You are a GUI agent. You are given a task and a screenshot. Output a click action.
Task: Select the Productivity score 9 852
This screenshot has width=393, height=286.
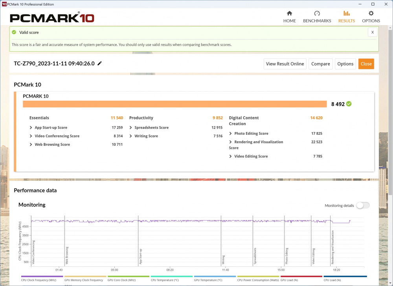(218, 118)
